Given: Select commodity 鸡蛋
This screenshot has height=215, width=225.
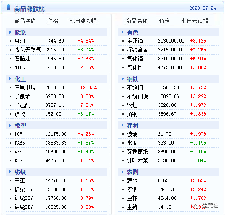Looking at the screenshot, I should pos(132,180).
